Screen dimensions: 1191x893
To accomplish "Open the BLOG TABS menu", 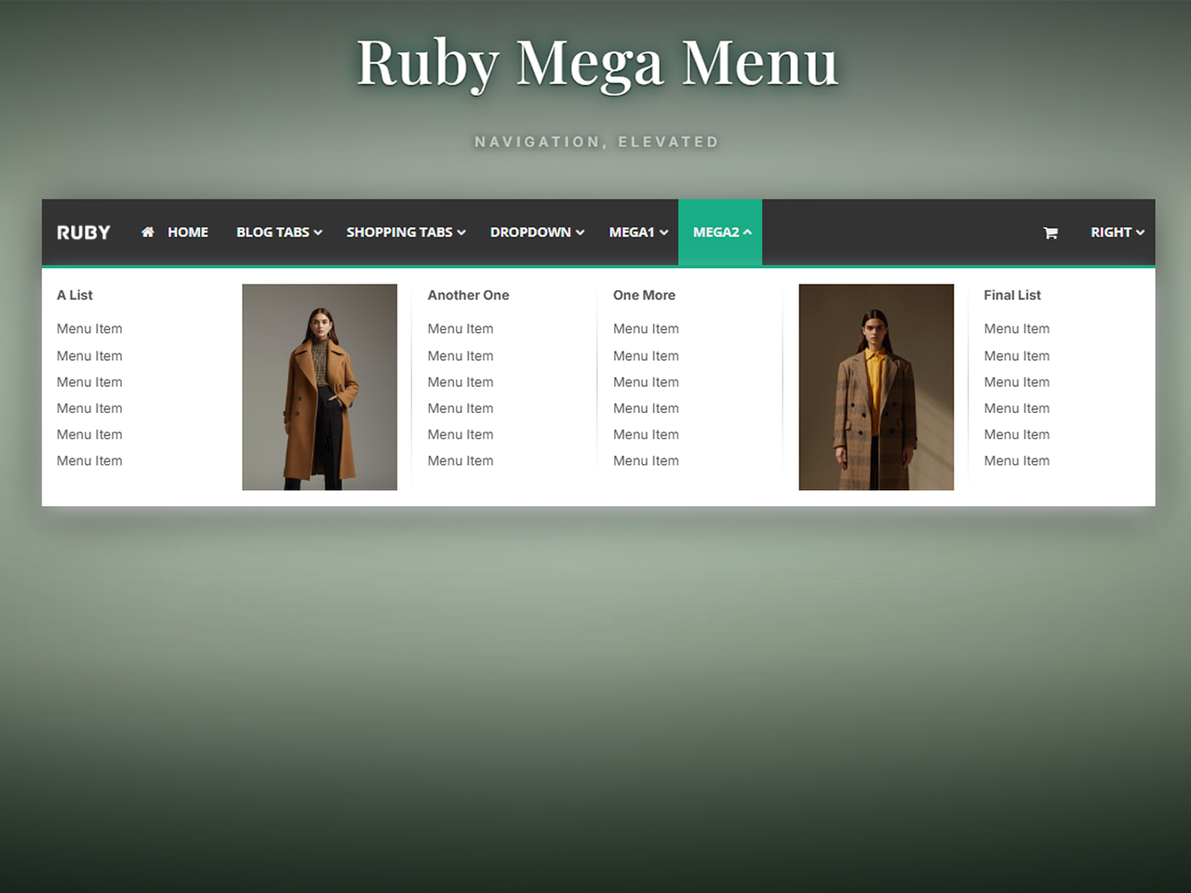I will [279, 233].
